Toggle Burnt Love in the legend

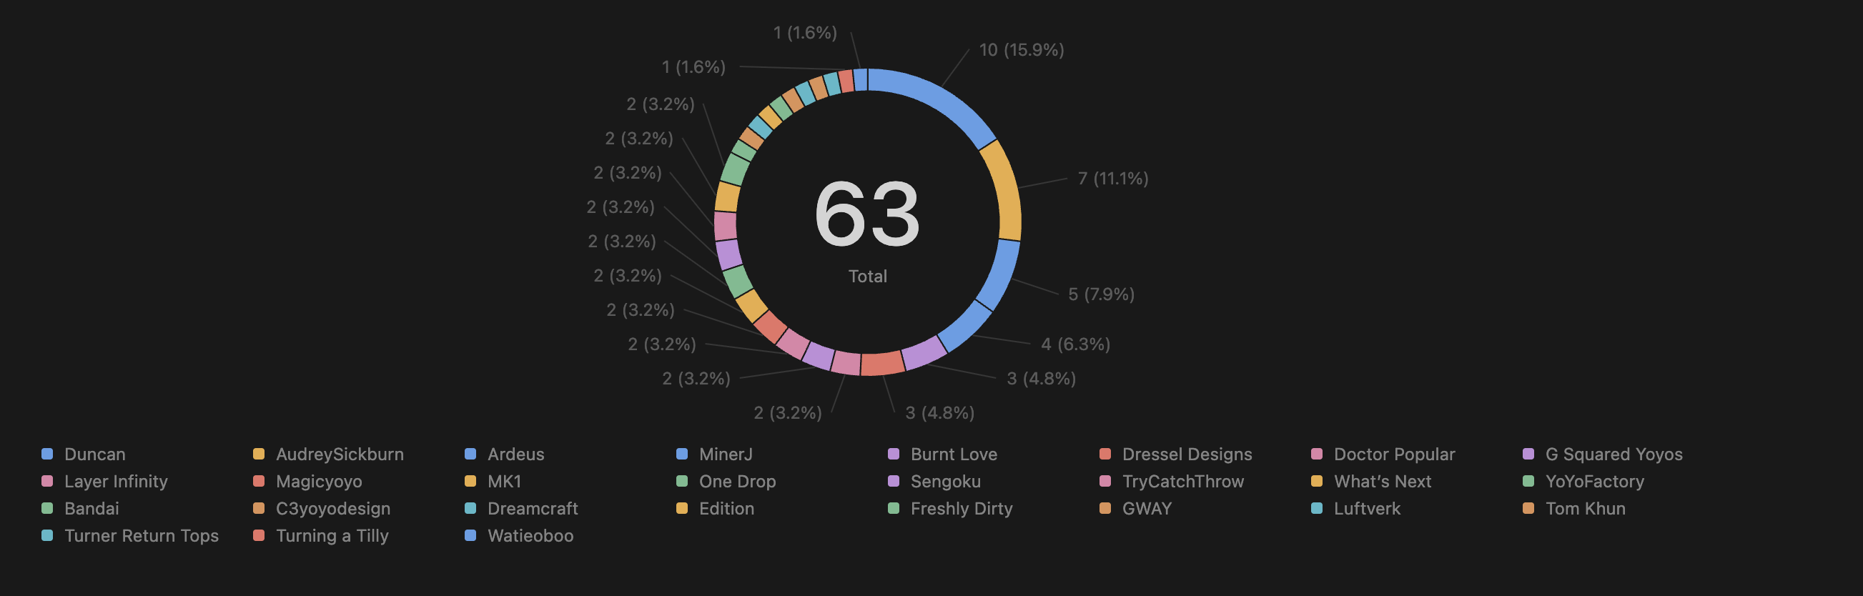942,455
